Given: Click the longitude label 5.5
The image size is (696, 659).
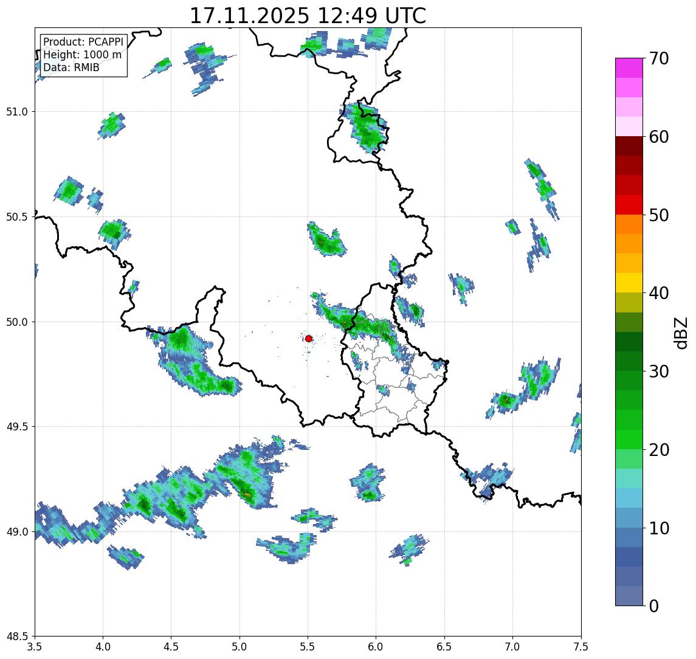Looking at the screenshot, I should click(308, 647).
